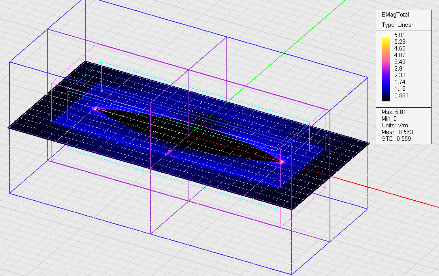This screenshot has height=276, width=439.
Task: Pick the bright hot spot at ellipse left tip
Action: [95, 108]
